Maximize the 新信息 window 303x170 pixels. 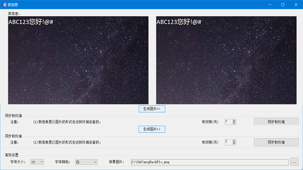283,5
